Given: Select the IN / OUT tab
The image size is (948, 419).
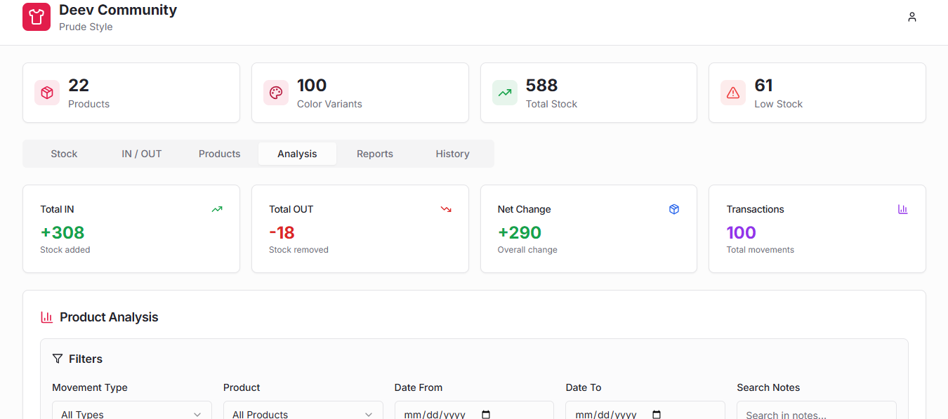Looking at the screenshot, I should [x=141, y=154].
